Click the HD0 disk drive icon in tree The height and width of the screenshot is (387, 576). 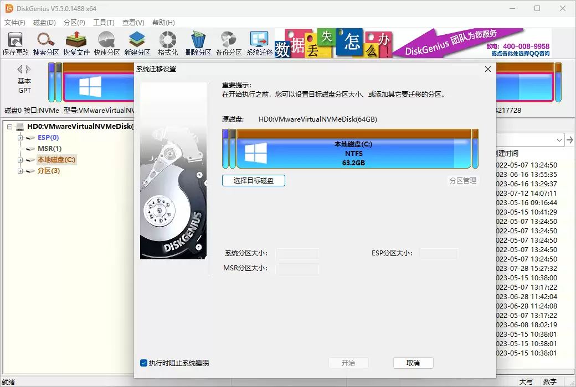pyautogui.click(x=20, y=127)
